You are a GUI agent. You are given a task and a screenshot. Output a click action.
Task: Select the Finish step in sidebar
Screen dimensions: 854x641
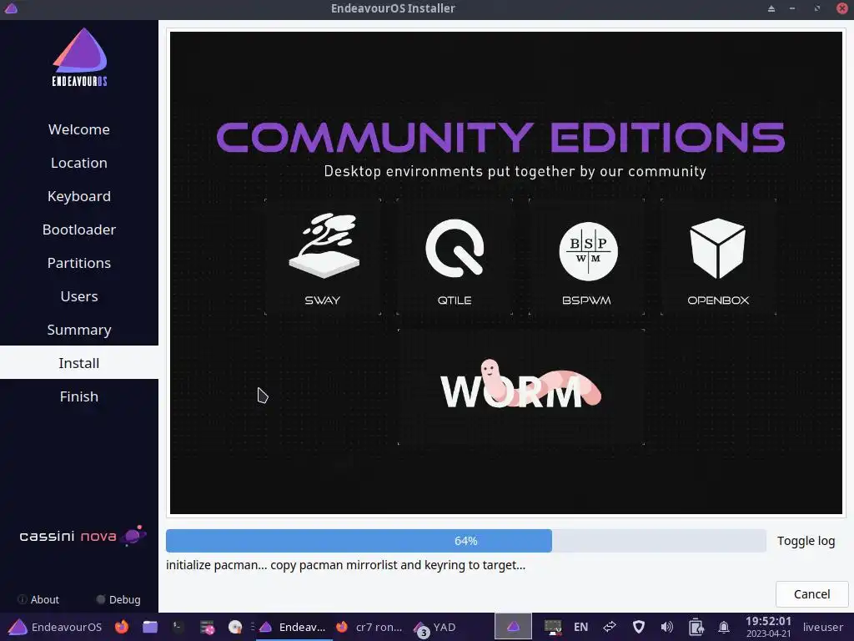(79, 396)
